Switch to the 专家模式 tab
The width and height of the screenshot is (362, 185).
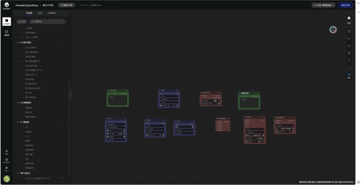coord(51,13)
